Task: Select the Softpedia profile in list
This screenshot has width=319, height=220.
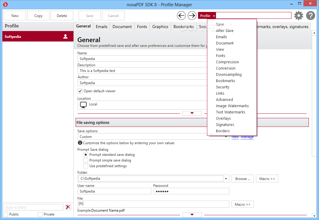Action: click(38, 36)
